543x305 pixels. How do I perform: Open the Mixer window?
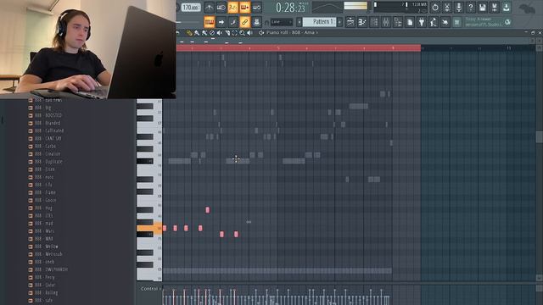pos(386,22)
